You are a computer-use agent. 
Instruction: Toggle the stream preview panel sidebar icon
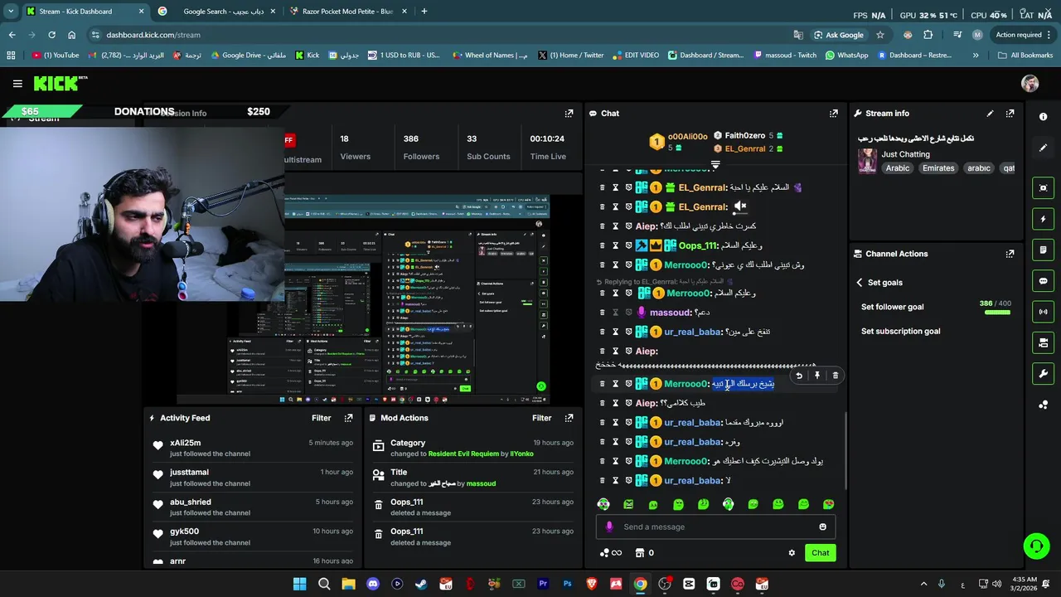(x=1043, y=188)
